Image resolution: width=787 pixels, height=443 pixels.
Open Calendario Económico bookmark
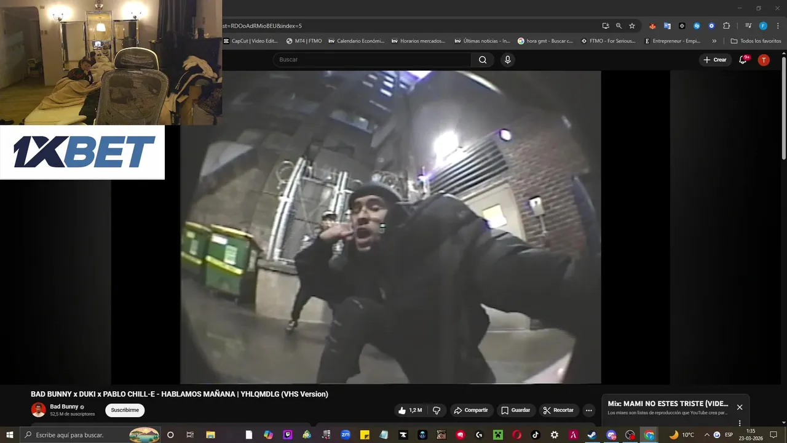click(357, 41)
